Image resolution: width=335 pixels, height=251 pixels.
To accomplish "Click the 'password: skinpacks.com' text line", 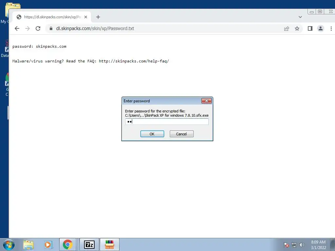I will point(39,46).
